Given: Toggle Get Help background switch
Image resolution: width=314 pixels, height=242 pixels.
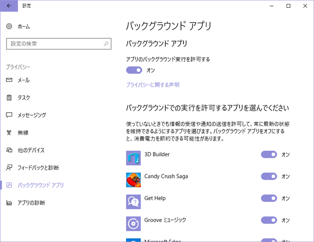Looking at the screenshot, I should pos(269,198).
